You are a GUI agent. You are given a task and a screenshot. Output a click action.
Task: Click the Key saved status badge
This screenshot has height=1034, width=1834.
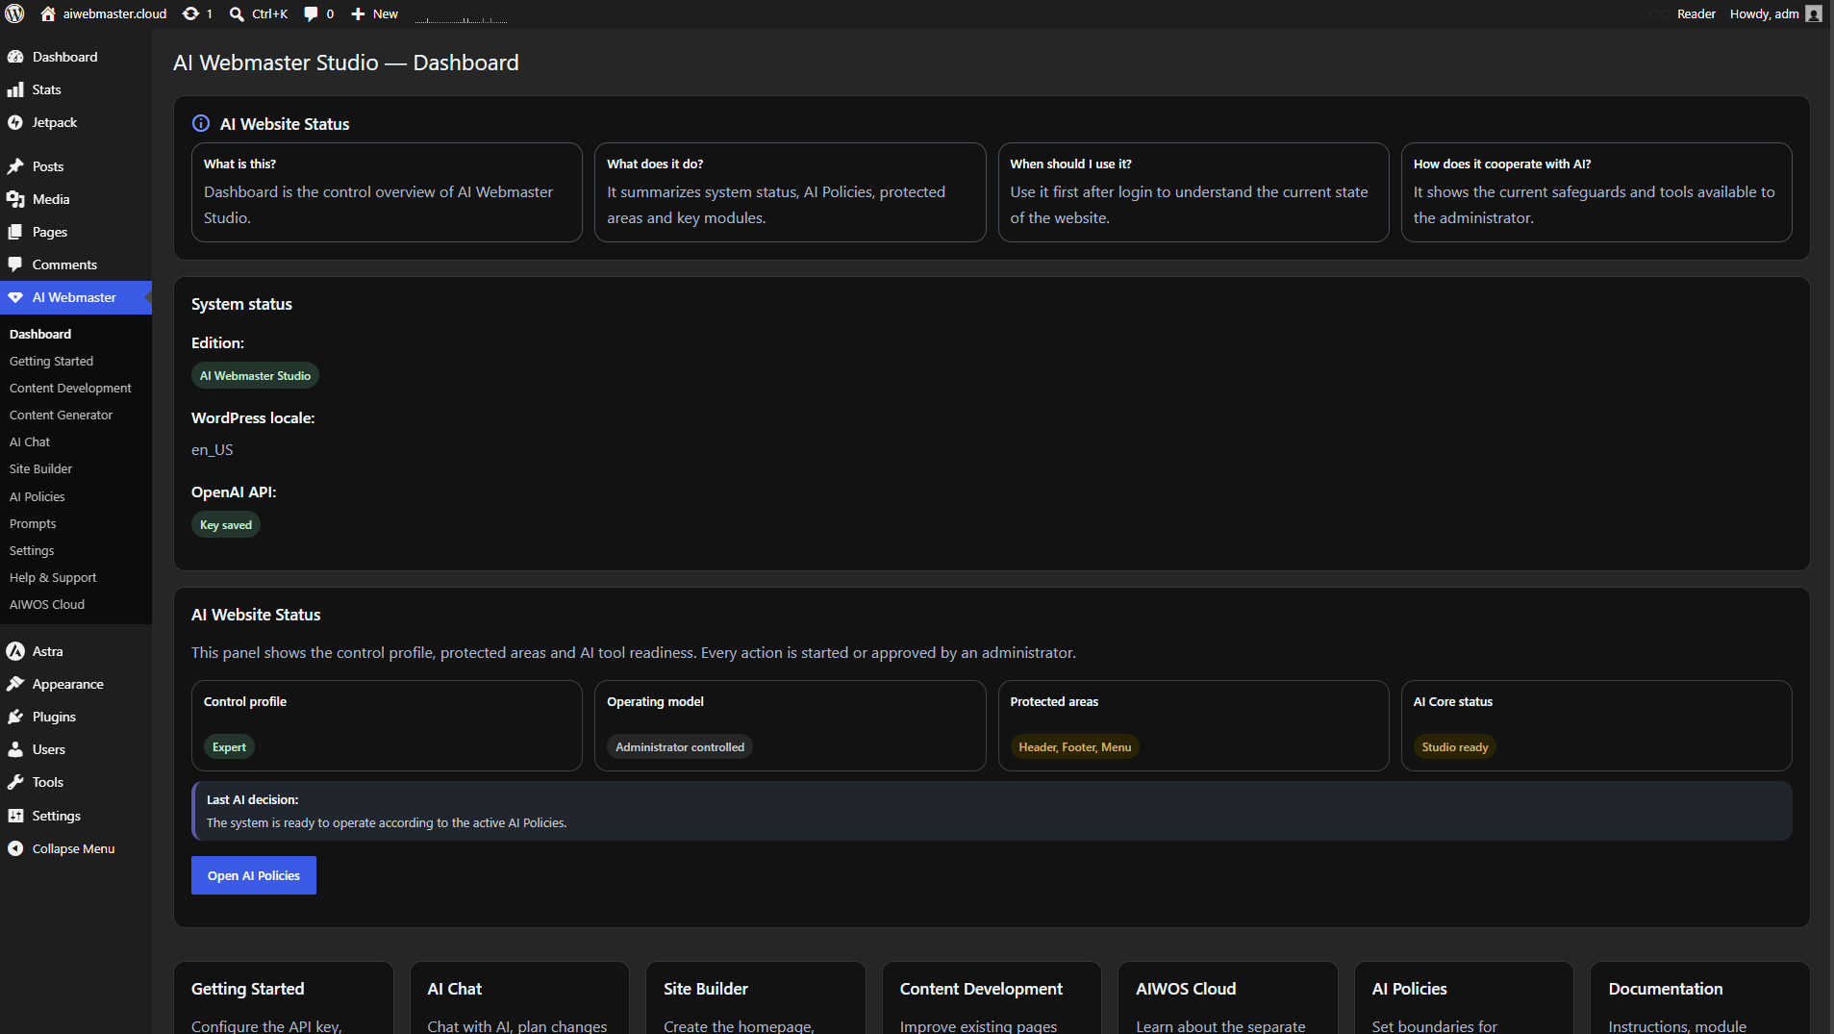226,524
